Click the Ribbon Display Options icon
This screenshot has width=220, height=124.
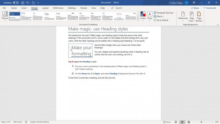point(194,3)
